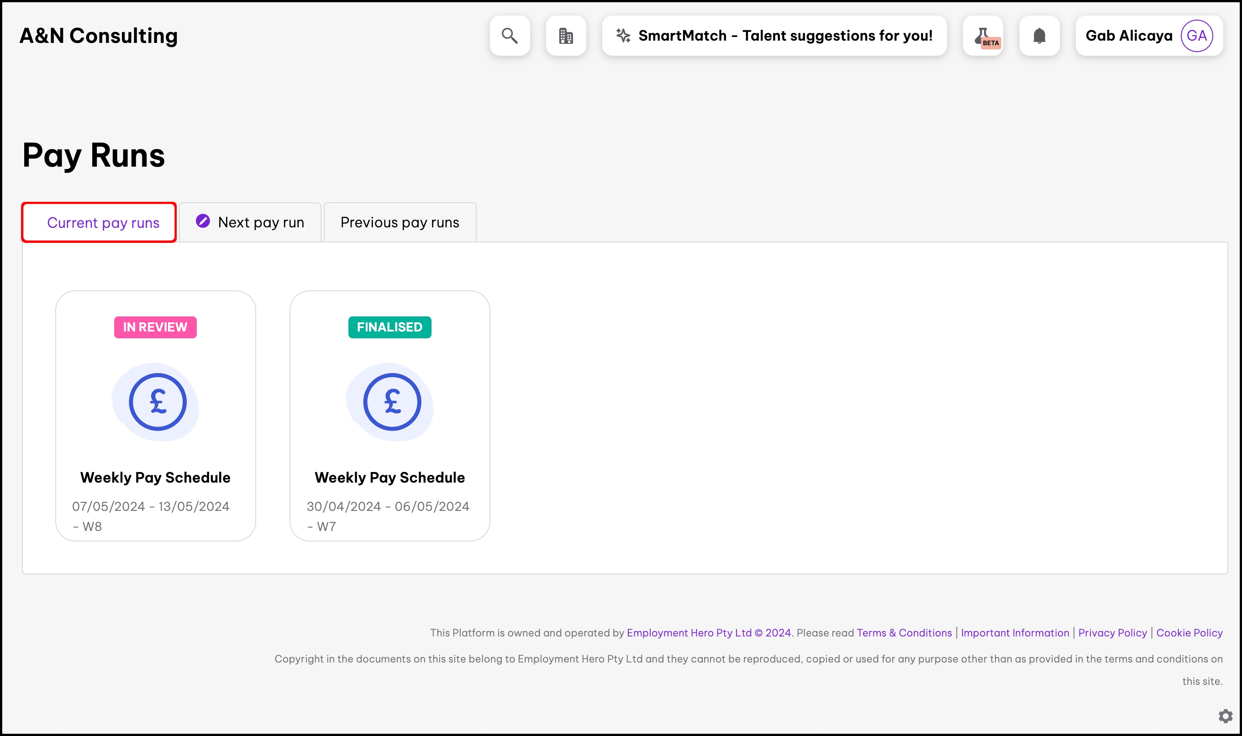Click the GA avatar circle
The height and width of the screenshot is (736, 1242).
click(x=1196, y=36)
